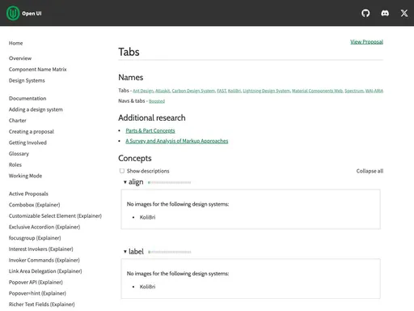This screenshot has height=311, width=414.
Task: Open the GitHub icon link
Action: (x=365, y=13)
